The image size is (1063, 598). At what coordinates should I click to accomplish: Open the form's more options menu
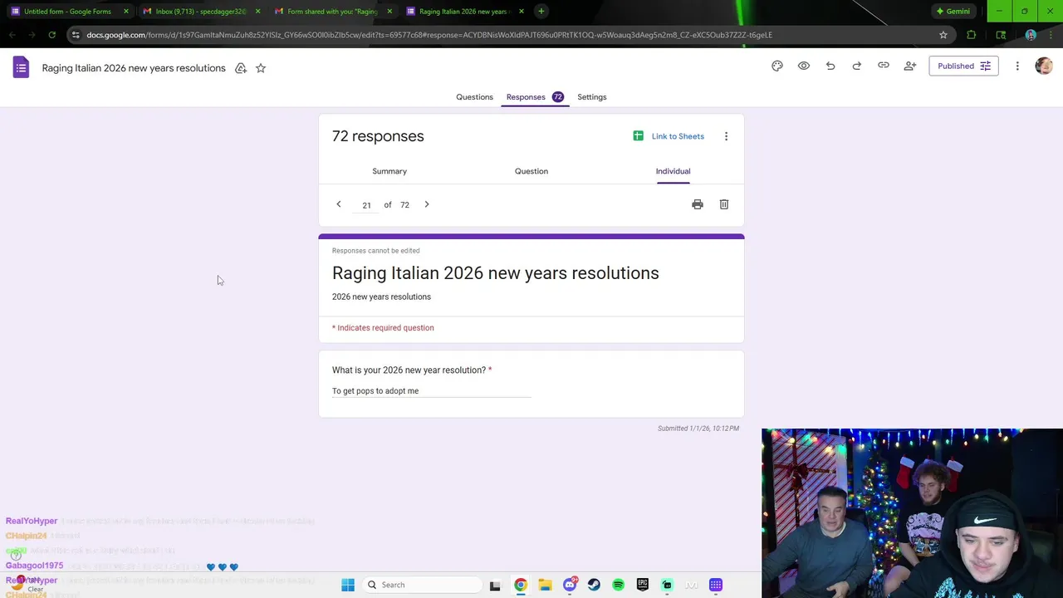pos(1017,66)
